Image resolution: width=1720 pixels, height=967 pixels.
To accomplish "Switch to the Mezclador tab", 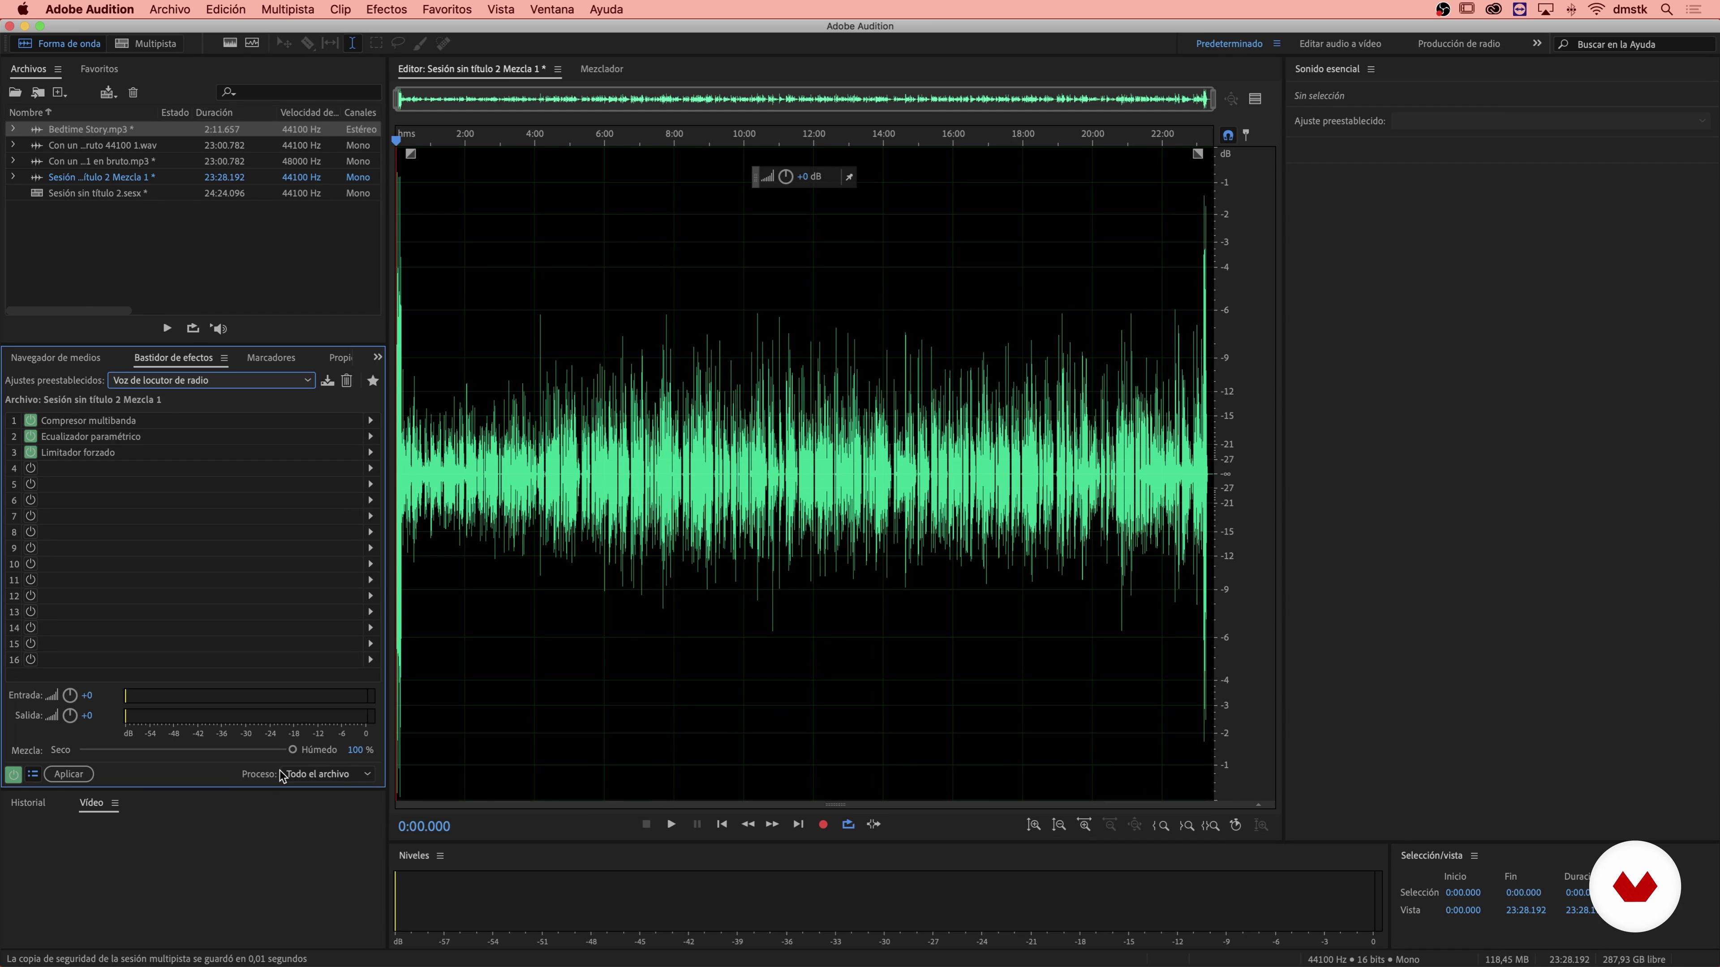I will tap(602, 69).
